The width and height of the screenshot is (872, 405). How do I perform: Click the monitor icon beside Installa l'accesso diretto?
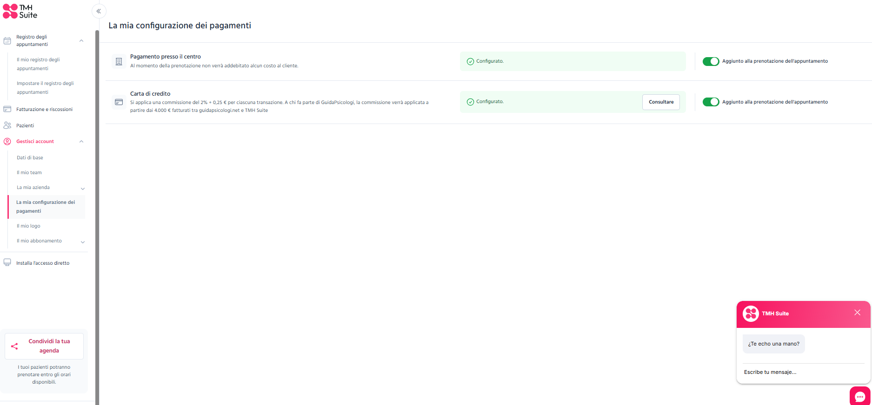(7, 262)
